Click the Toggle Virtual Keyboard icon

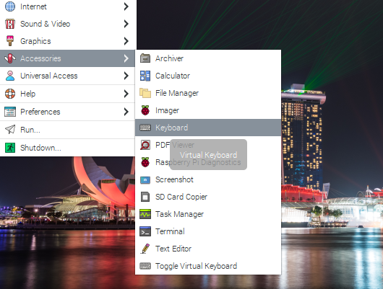coord(145,266)
